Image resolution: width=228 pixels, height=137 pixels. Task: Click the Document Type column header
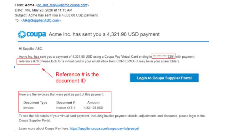point(35,102)
